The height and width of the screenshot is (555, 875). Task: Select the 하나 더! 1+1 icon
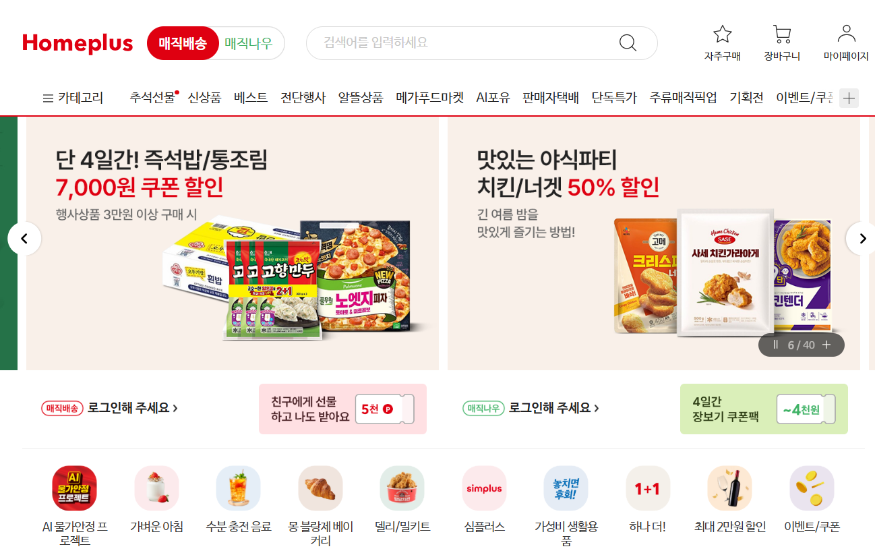click(x=648, y=488)
